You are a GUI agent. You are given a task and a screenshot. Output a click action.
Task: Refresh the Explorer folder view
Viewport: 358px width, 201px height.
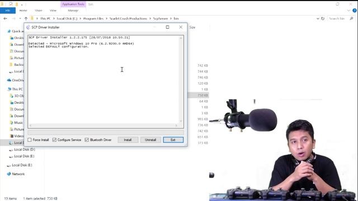pyautogui.click(x=323, y=18)
